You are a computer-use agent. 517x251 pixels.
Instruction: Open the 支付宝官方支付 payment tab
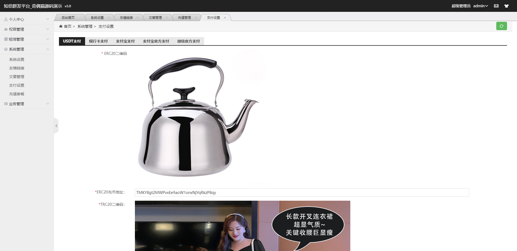tap(156, 41)
